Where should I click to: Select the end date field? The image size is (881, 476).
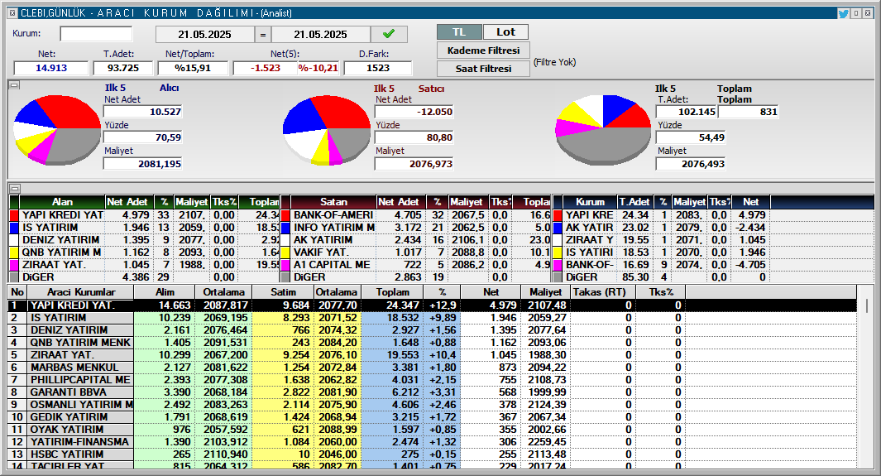[x=320, y=34]
